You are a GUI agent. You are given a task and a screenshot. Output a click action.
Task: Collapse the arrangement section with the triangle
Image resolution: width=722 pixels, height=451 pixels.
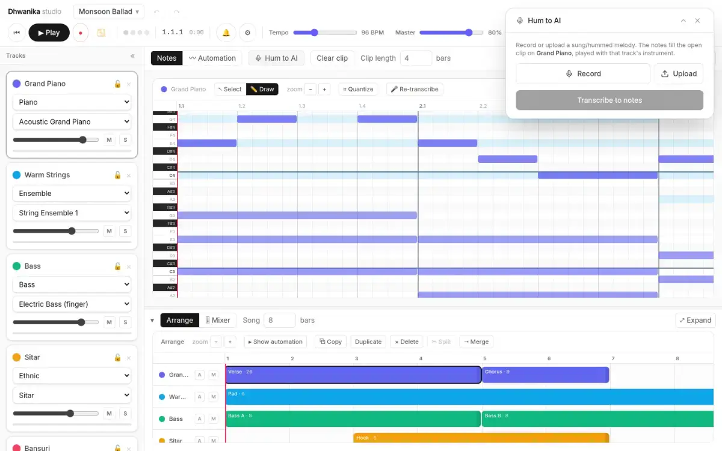(x=152, y=321)
